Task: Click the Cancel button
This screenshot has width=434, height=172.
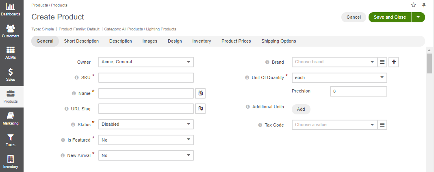Action: 354,17
